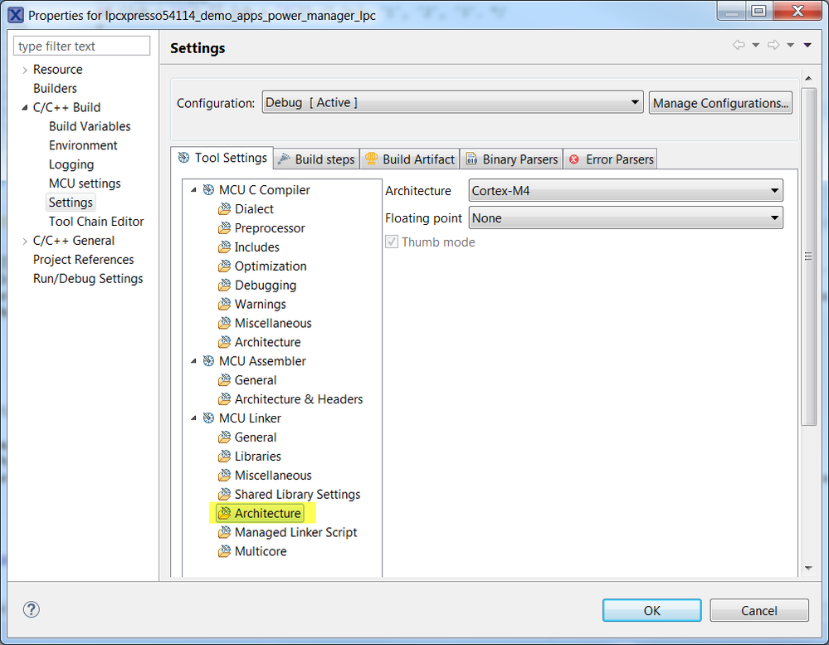Toggle the Thumb mode checkbox
Image resolution: width=829 pixels, height=645 pixels.
pos(391,242)
